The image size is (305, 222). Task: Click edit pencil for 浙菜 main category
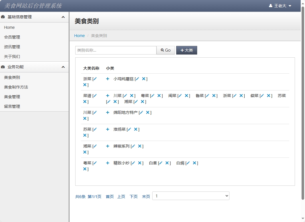[95, 79]
